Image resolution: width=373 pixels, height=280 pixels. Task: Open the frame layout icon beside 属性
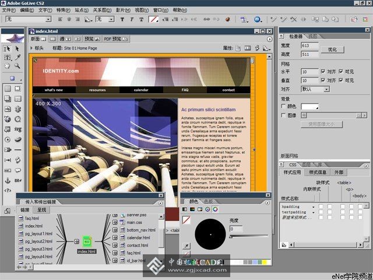(x=248, y=48)
